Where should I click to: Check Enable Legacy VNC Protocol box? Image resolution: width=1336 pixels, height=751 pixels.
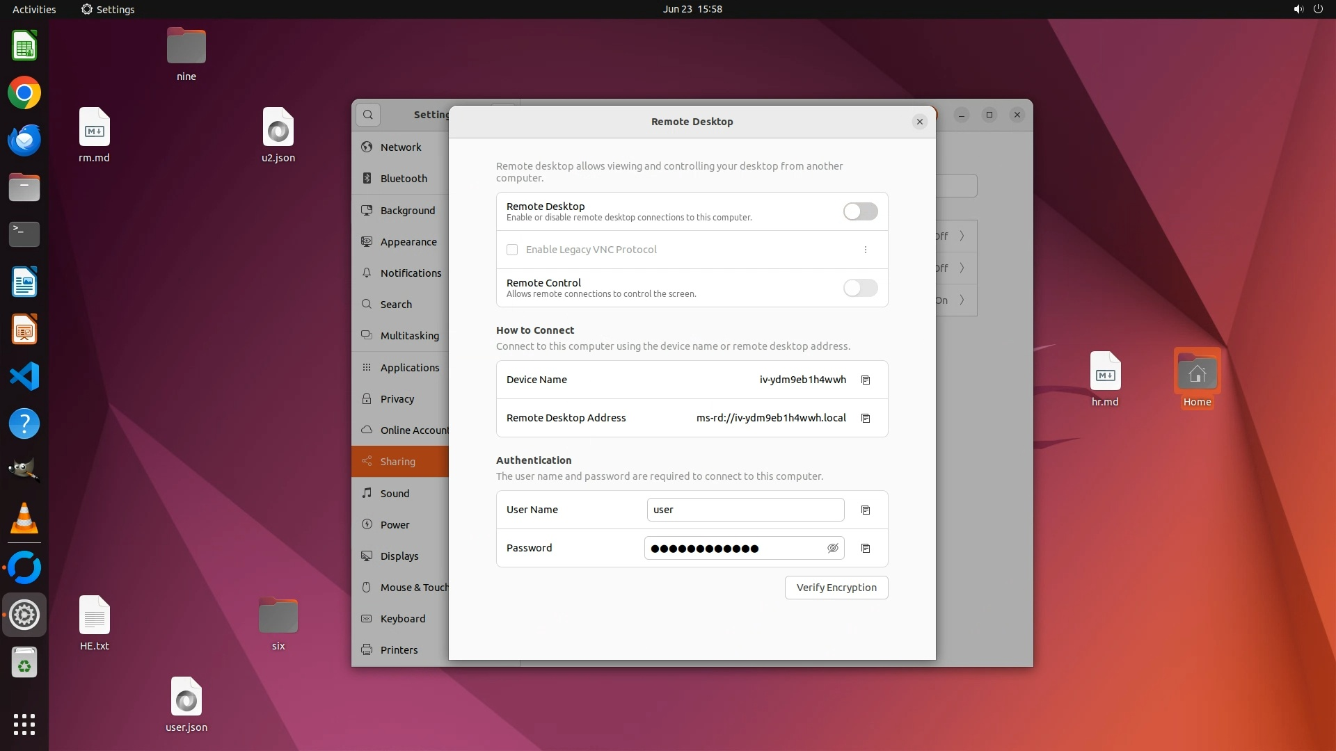(x=512, y=250)
